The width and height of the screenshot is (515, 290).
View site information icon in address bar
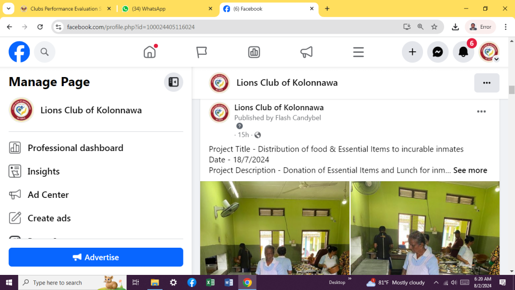(58, 27)
